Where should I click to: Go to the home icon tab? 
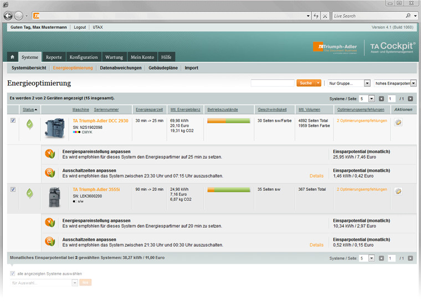click(x=12, y=57)
